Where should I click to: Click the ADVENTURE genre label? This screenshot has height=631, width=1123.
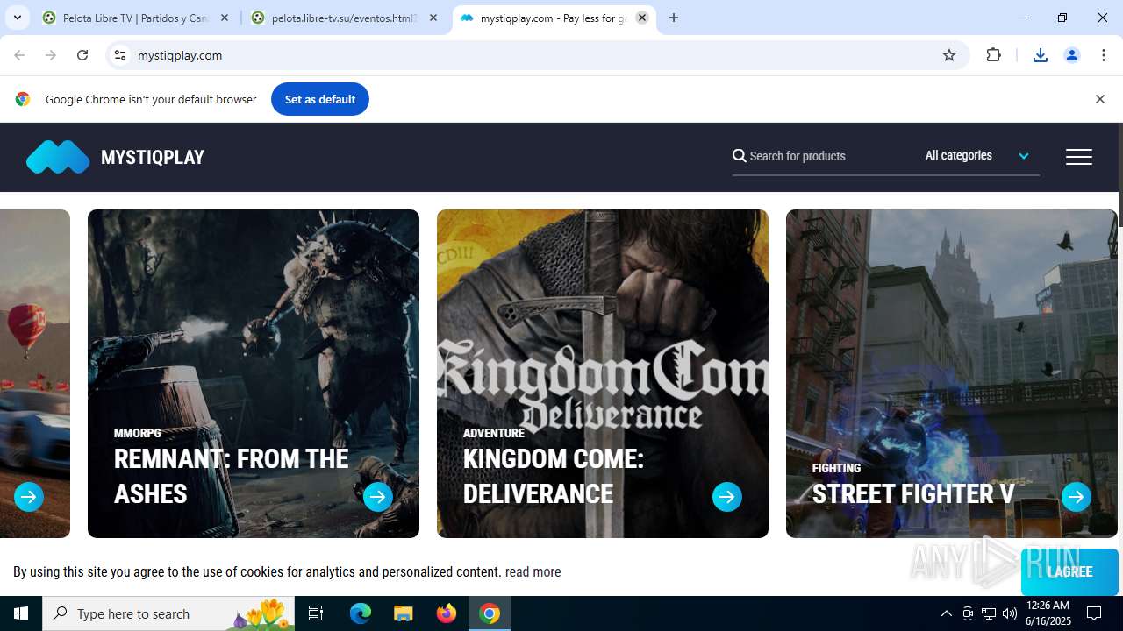494,433
